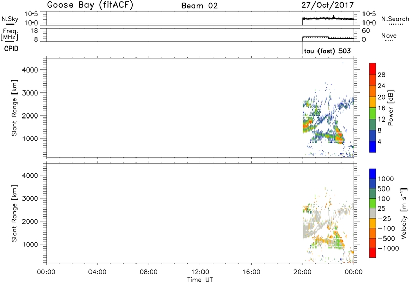Image resolution: width=409 pixels, height=283 pixels.
Task: Click the 16:00 time tick label
Action: [x=251, y=272]
